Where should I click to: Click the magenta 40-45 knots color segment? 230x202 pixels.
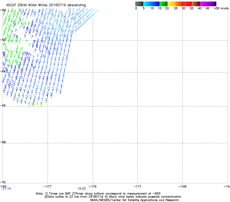tap(204, 4)
